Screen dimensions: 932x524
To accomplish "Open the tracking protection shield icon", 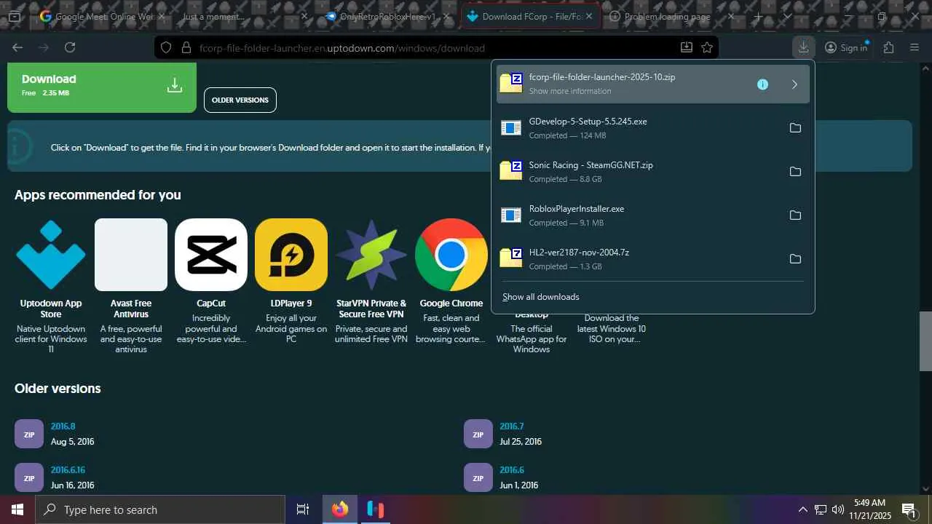I will [166, 47].
